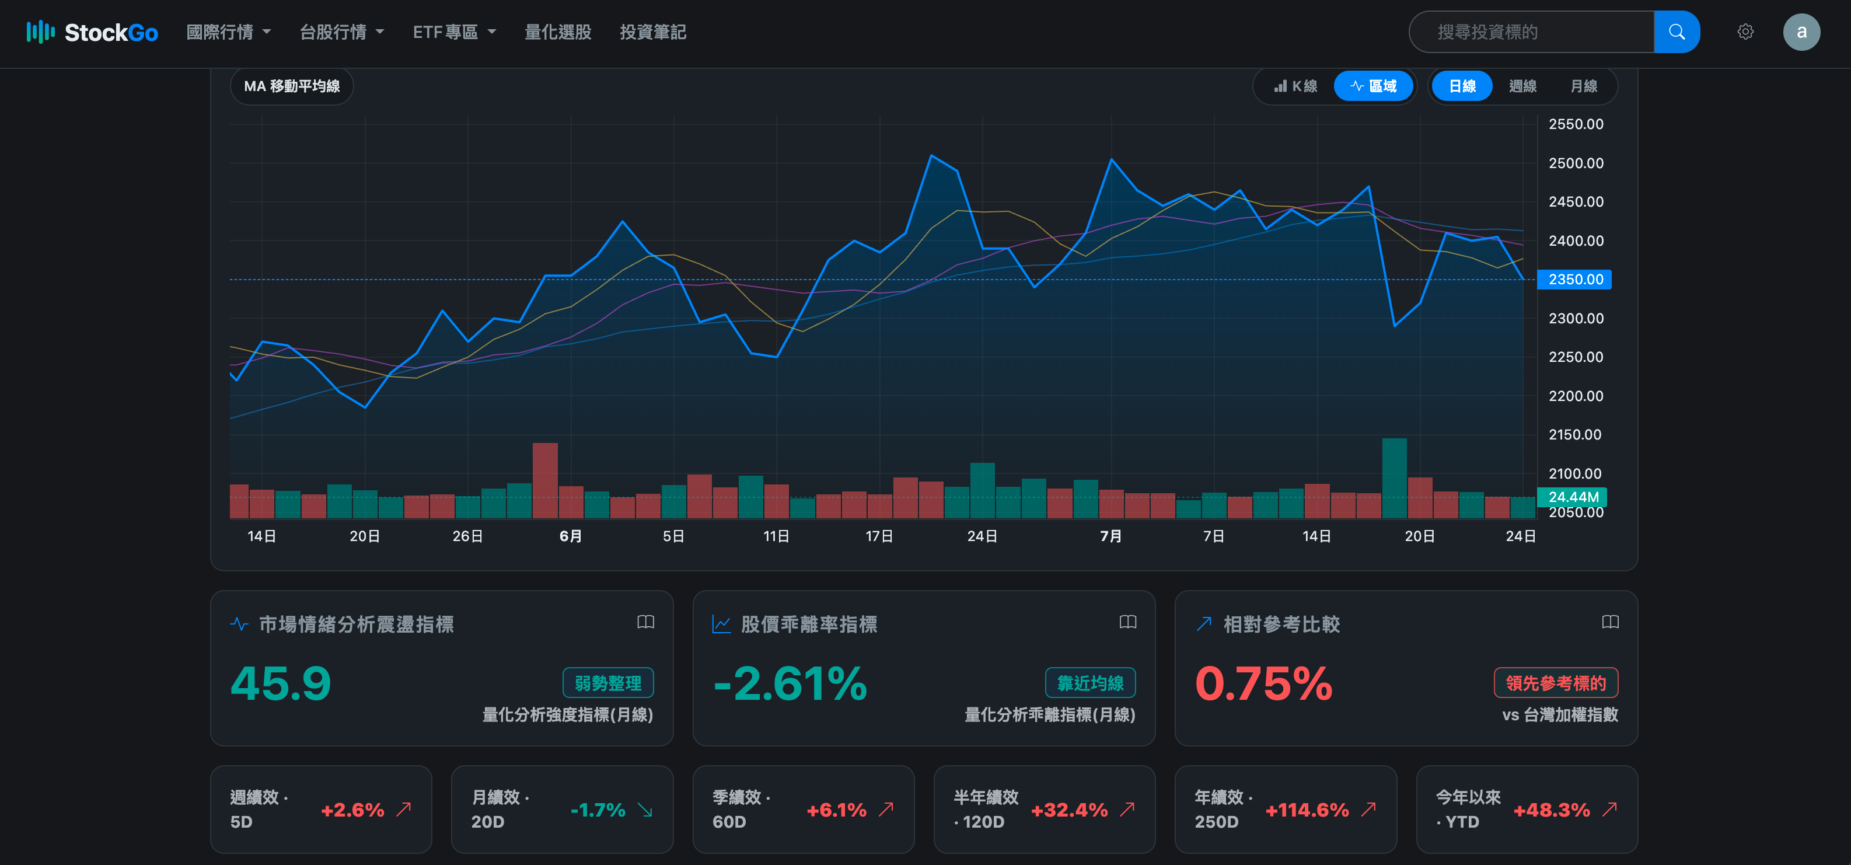Click the up arrow in 半年績效 120D card
Screen dimensions: 1851x865
(1127, 809)
